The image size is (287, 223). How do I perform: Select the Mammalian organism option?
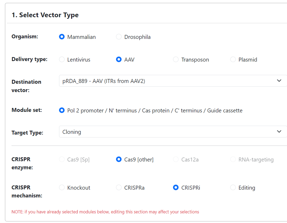coord(62,37)
